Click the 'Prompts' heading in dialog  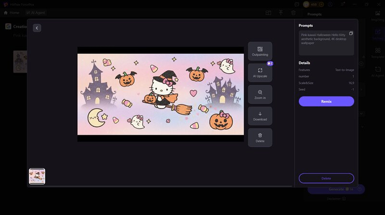[x=305, y=25]
